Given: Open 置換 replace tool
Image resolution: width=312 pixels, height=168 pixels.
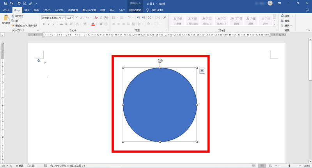Looking at the screenshot, I should pyautogui.click(x=285, y=21).
